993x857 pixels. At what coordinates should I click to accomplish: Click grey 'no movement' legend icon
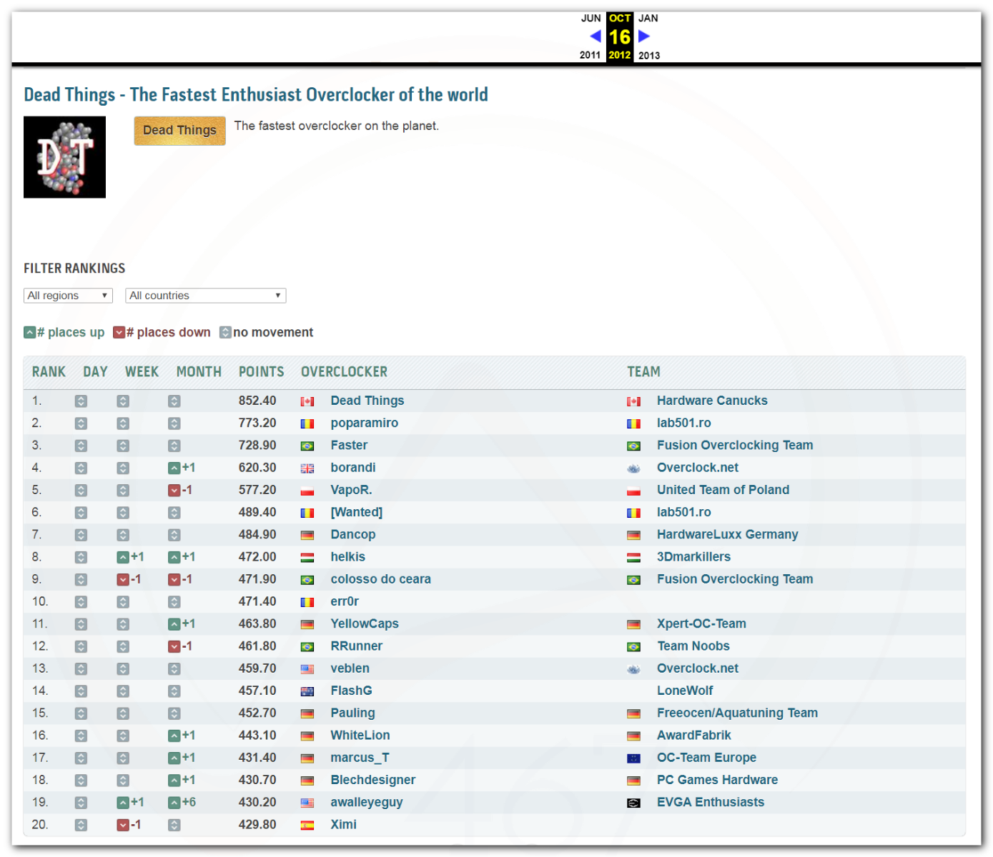[225, 332]
